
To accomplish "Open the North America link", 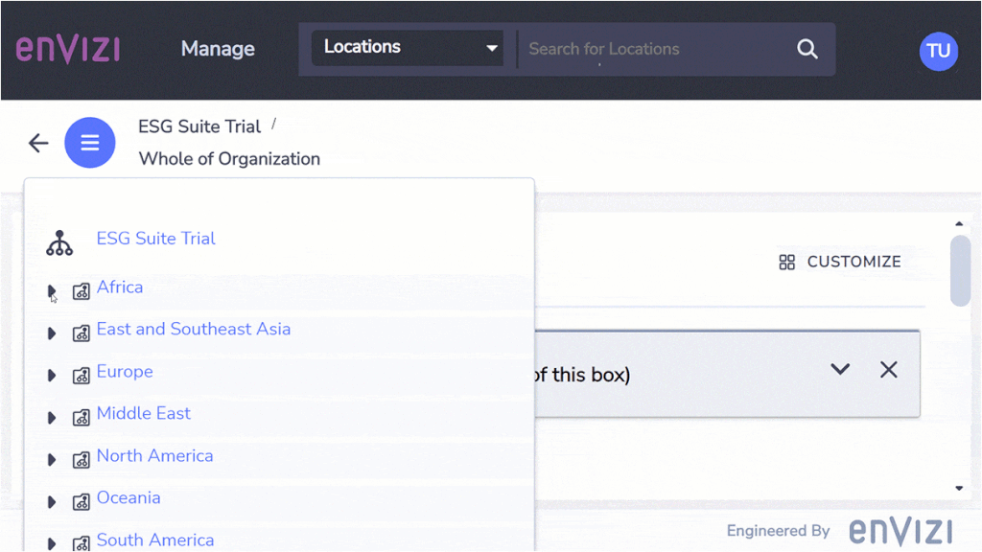I will tap(154, 456).
